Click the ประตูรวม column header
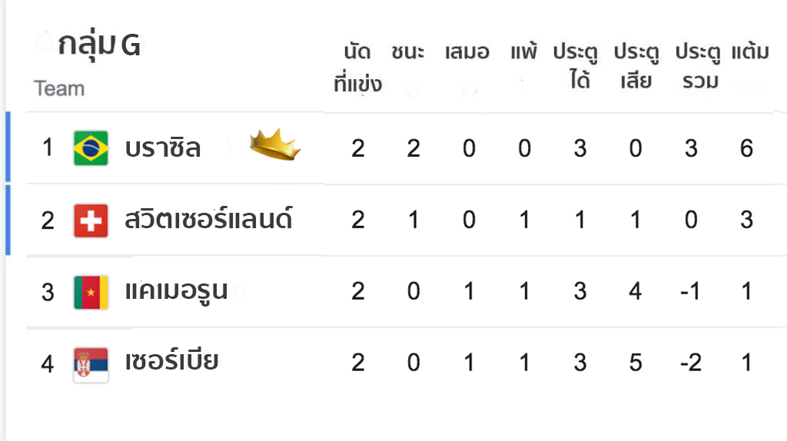787x441 pixels. 698,67
